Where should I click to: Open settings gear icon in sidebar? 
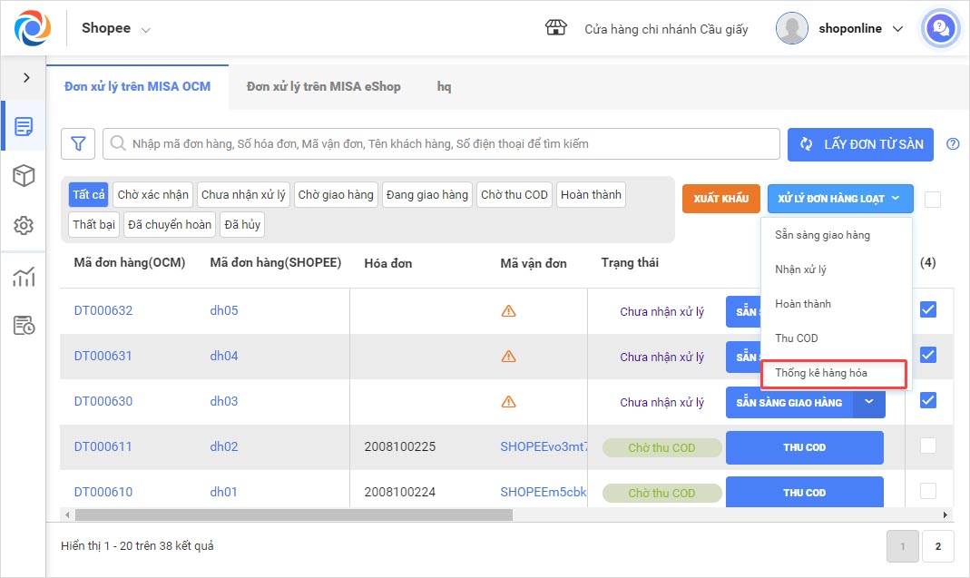pos(24,226)
